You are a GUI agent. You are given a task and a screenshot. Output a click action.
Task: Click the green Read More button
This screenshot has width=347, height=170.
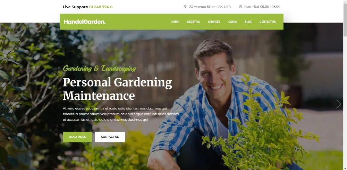[77, 137]
